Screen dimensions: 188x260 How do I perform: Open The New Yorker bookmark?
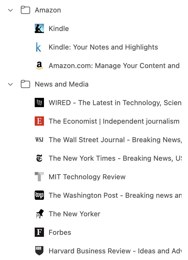[74, 214]
